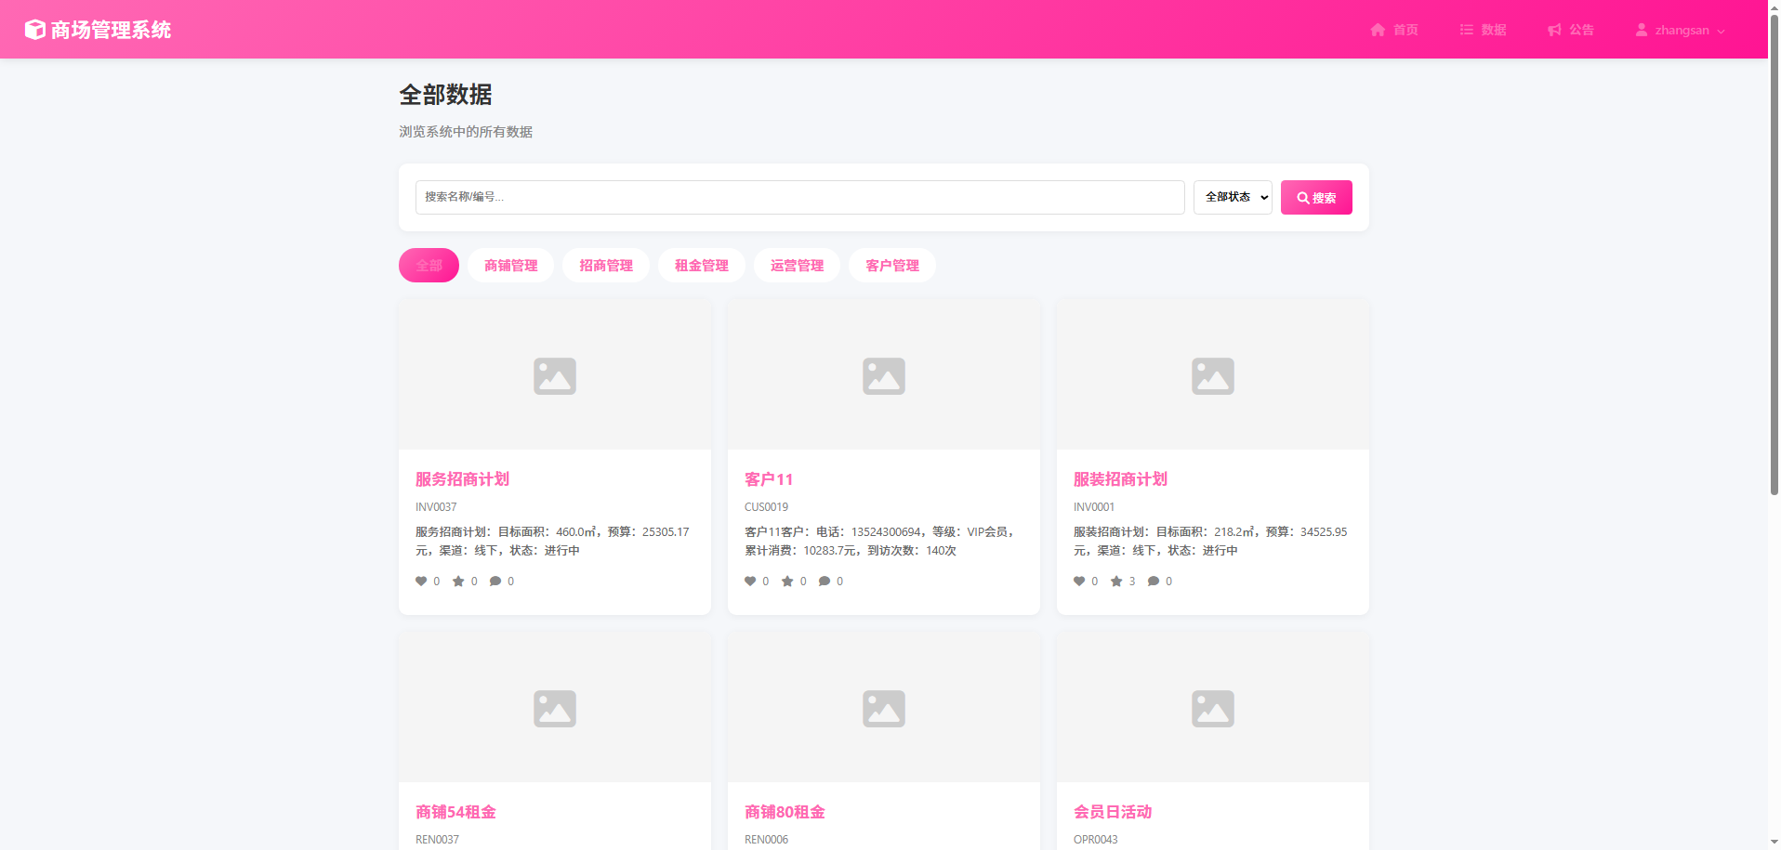Click the magnifier icon inside 搜索 button
Image resolution: width=1781 pixels, height=850 pixels.
click(1303, 198)
